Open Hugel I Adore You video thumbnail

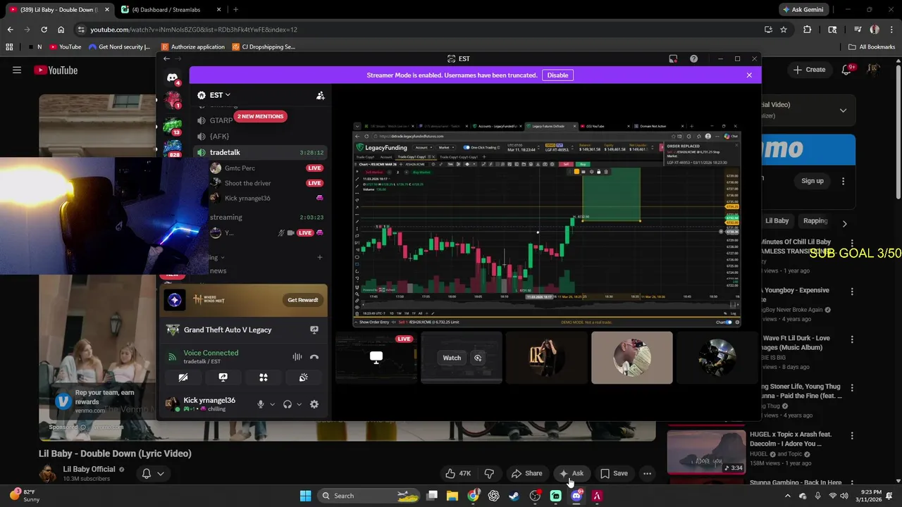click(x=705, y=451)
